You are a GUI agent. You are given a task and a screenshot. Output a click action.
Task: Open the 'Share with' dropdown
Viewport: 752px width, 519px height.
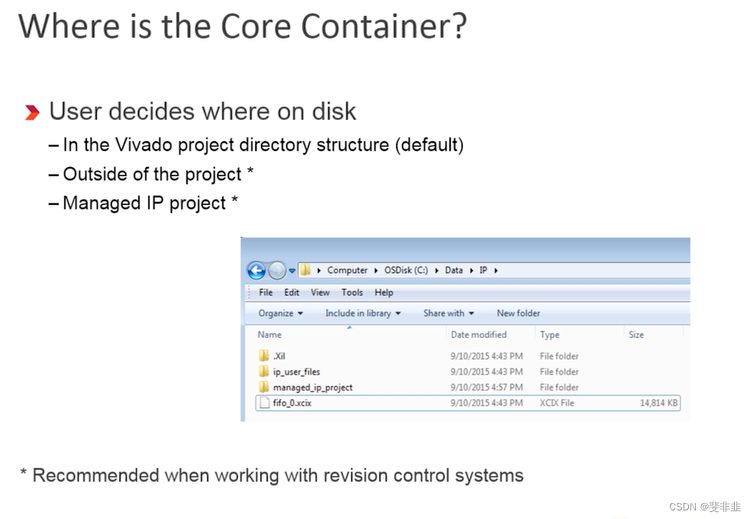pos(447,313)
